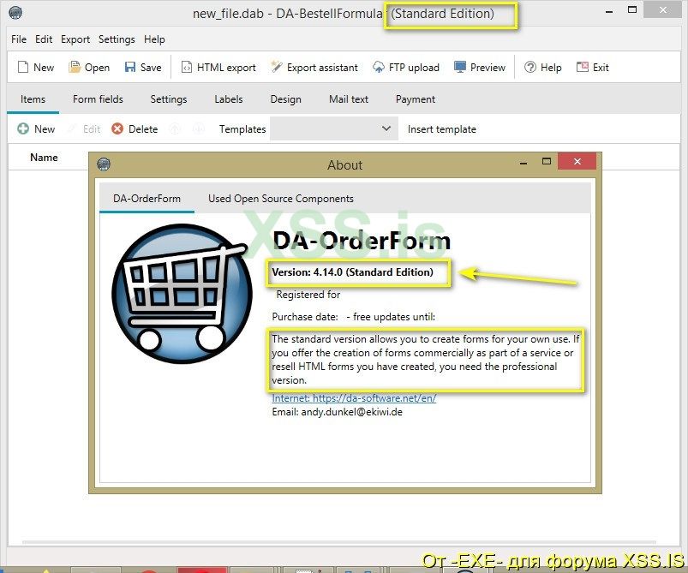The height and width of the screenshot is (573, 688).
Task: Switch to the Mail text tab
Action: coord(349,99)
